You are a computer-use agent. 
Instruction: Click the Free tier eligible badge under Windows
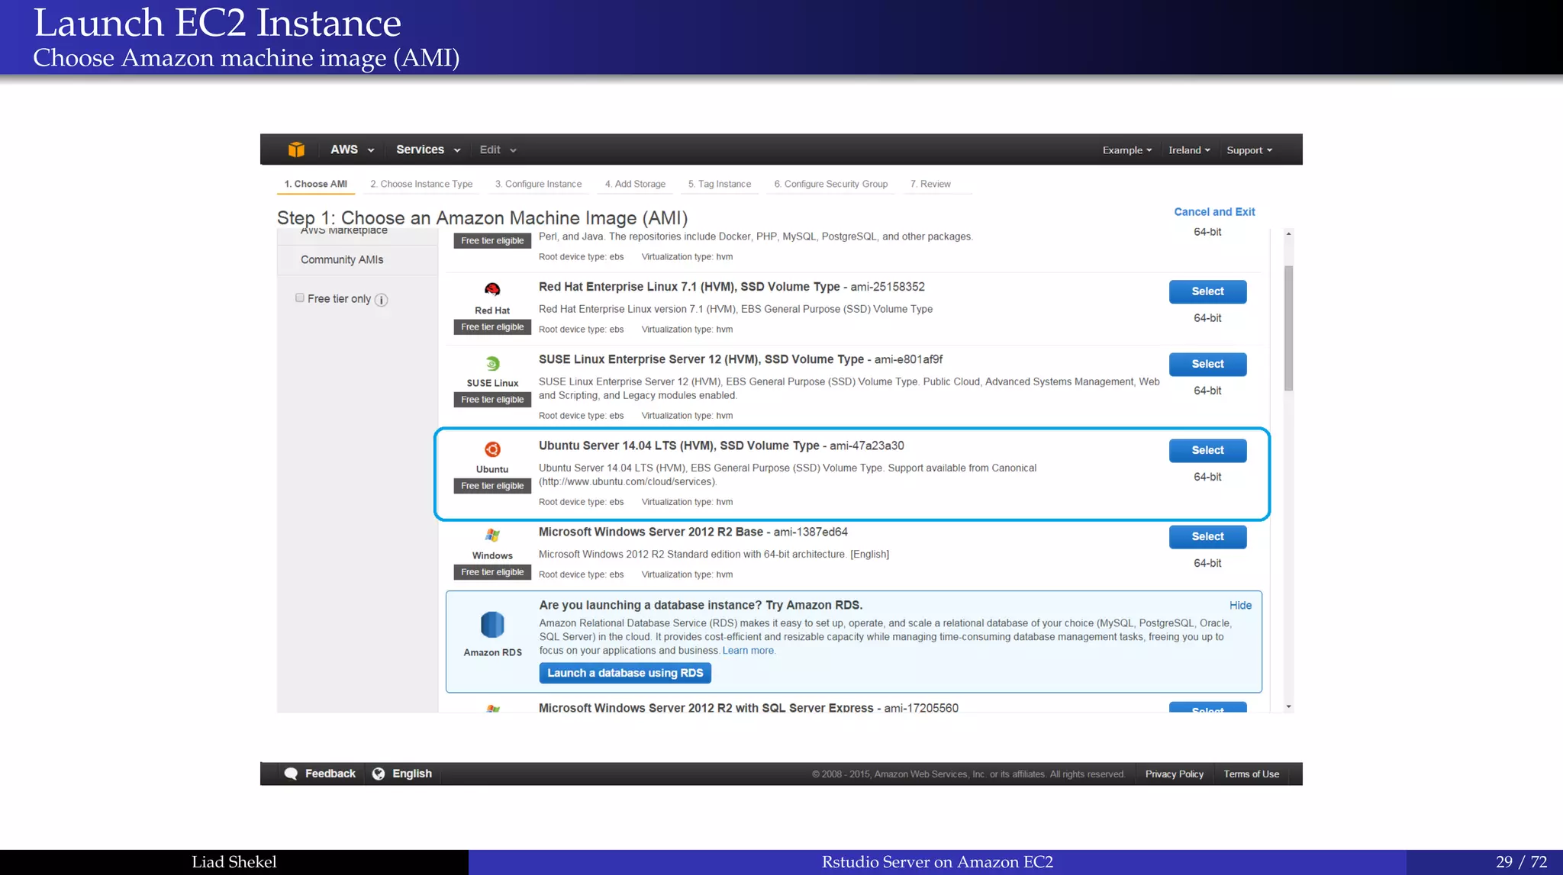pyautogui.click(x=492, y=572)
